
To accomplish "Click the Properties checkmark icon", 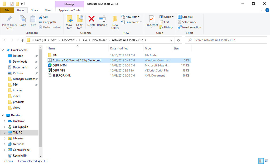I will coord(152,19).
